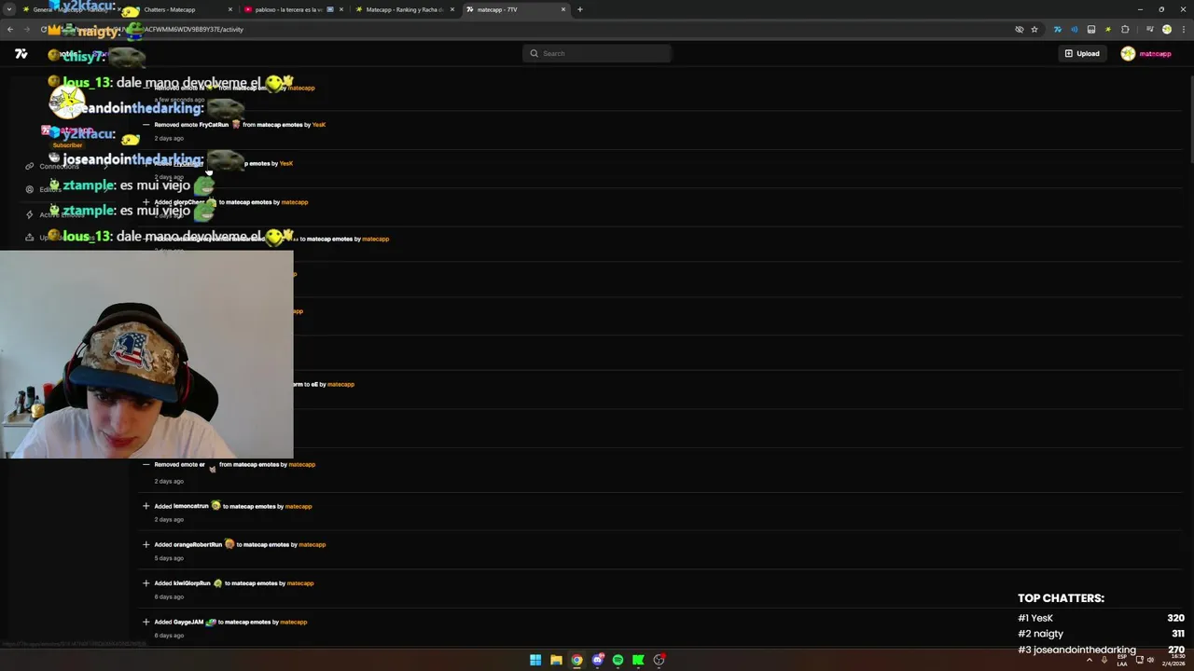The width and height of the screenshot is (1194, 671).
Task: Open the tab search dropdown arrow
Action: (10, 9)
